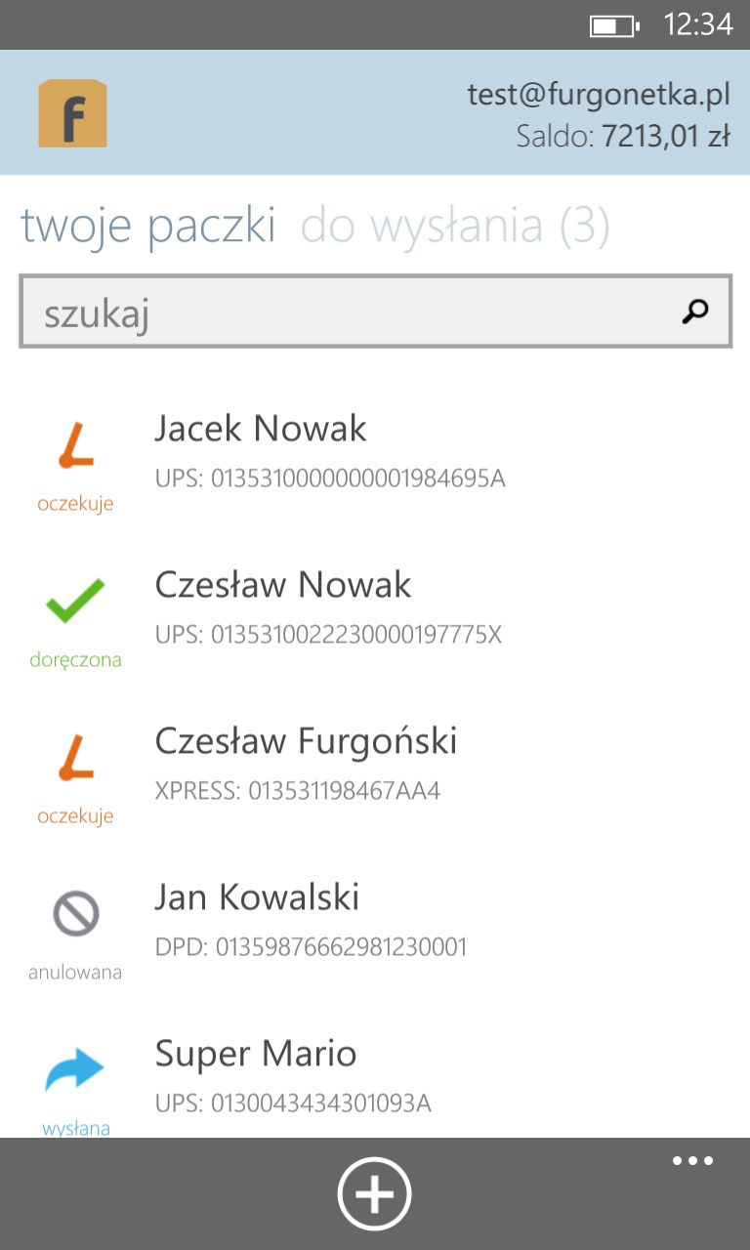
Task: Tap the waiting icon for Czesław Furgoński
Action: point(75,759)
